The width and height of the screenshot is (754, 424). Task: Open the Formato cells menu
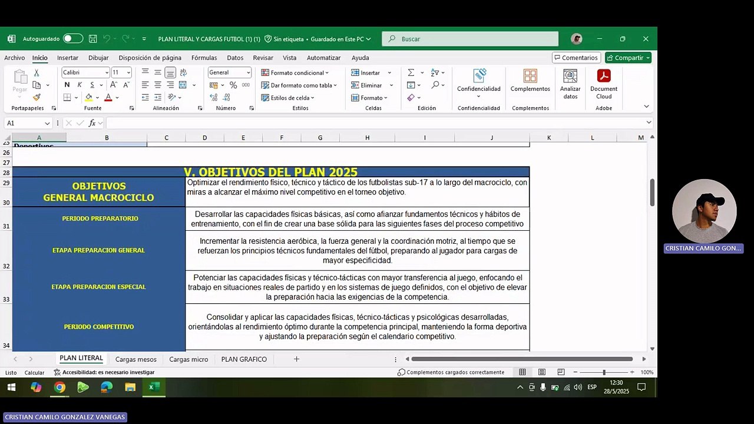pyautogui.click(x=369, y=98)
